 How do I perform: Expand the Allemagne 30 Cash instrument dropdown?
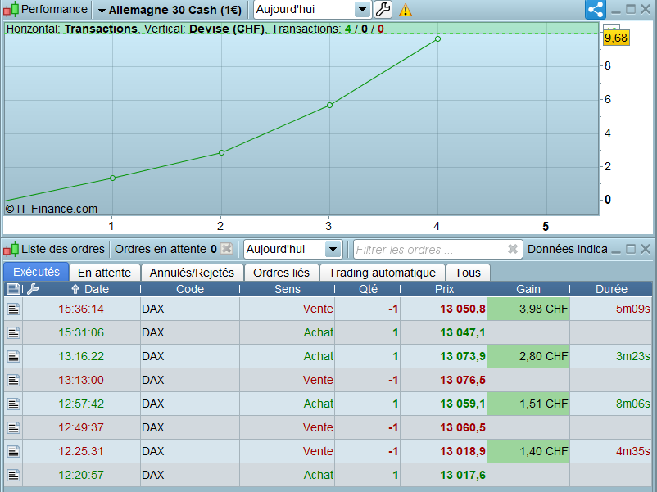click(x=170, y=10)
